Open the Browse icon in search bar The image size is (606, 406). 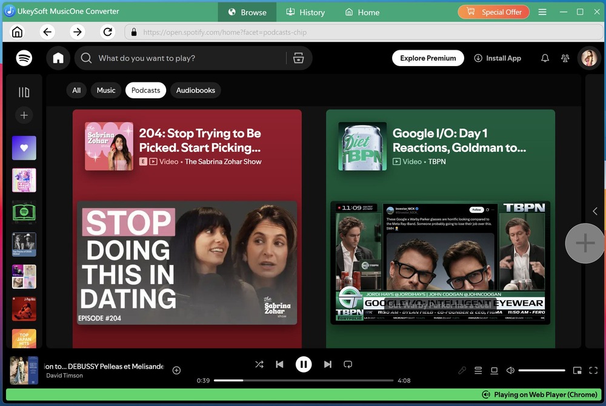298,58
